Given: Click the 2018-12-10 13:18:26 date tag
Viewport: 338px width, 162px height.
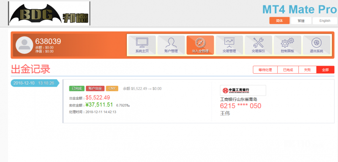Looking at the screenshot, I should 35,83.
